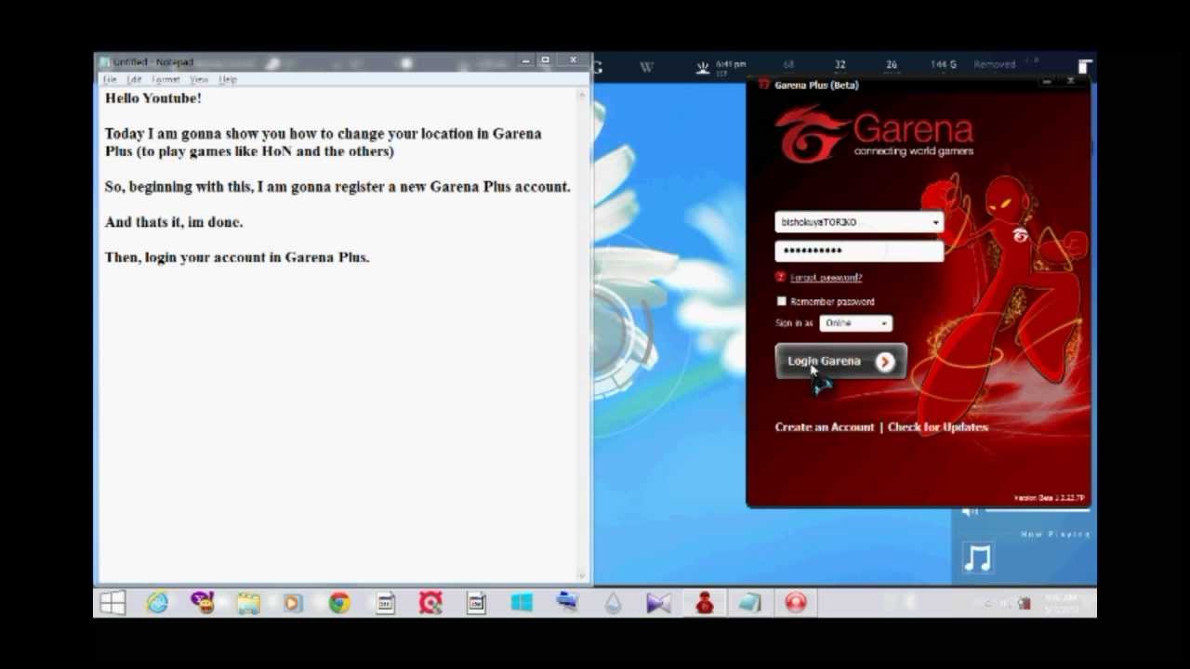Open the purple Visual Studio taskbar icon
This screenshot has width=1190, height=669.
[x=658, y=604]
